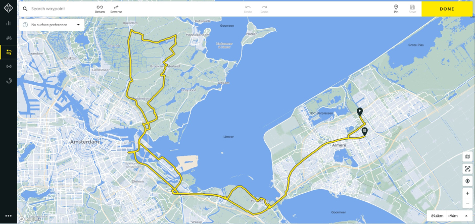Fit route to view icon
Viewport: 475px width, 224px height.
pos(467,169)
